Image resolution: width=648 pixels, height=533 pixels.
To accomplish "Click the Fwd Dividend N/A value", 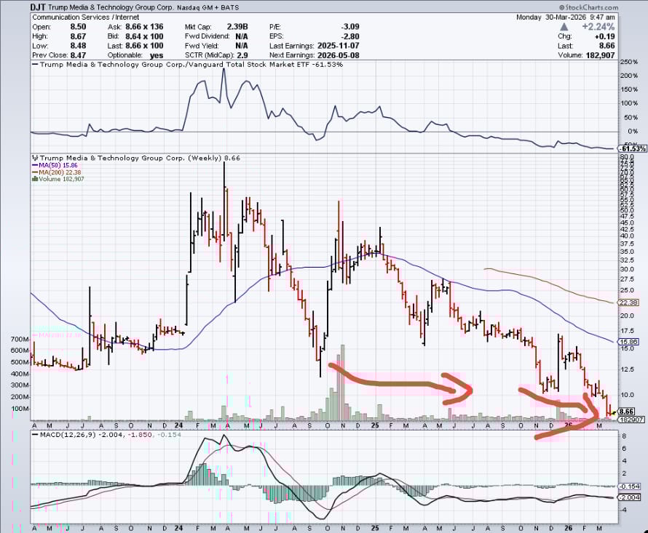I will 241,36.
